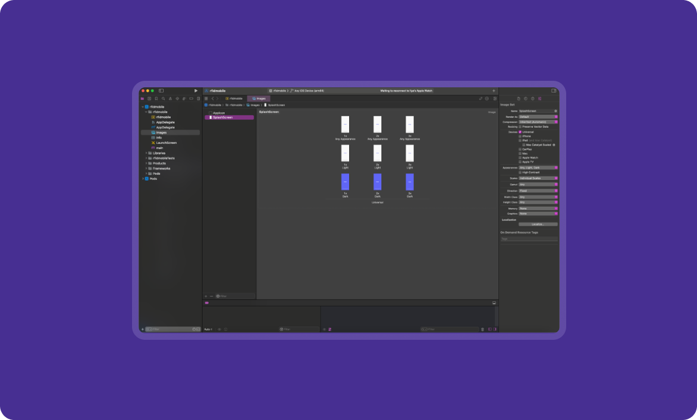Go back with the editor's left arrow
This screenshot has height=420, width=697.
212,99
